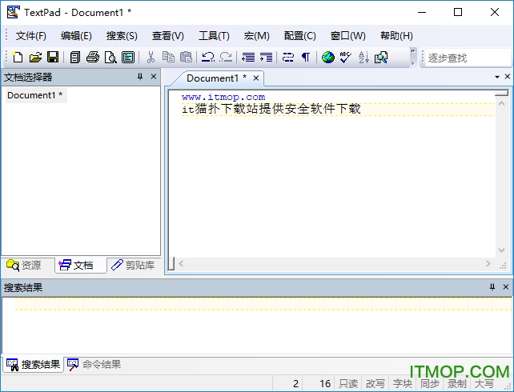Pin the 搜索结果 panel
The image size is (514, 392).
point(492,287)
